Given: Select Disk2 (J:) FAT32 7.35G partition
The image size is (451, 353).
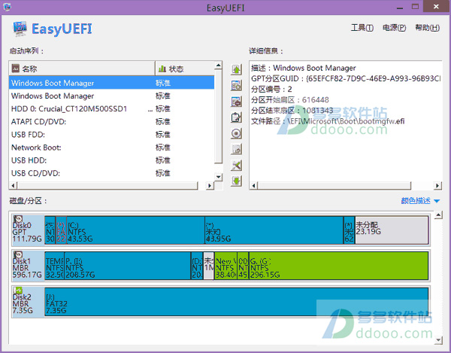Looking at the screenshot, I should coord(237,302).
